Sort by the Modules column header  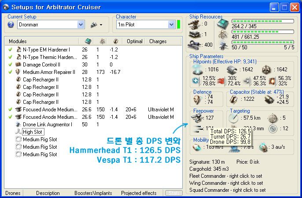42,41
